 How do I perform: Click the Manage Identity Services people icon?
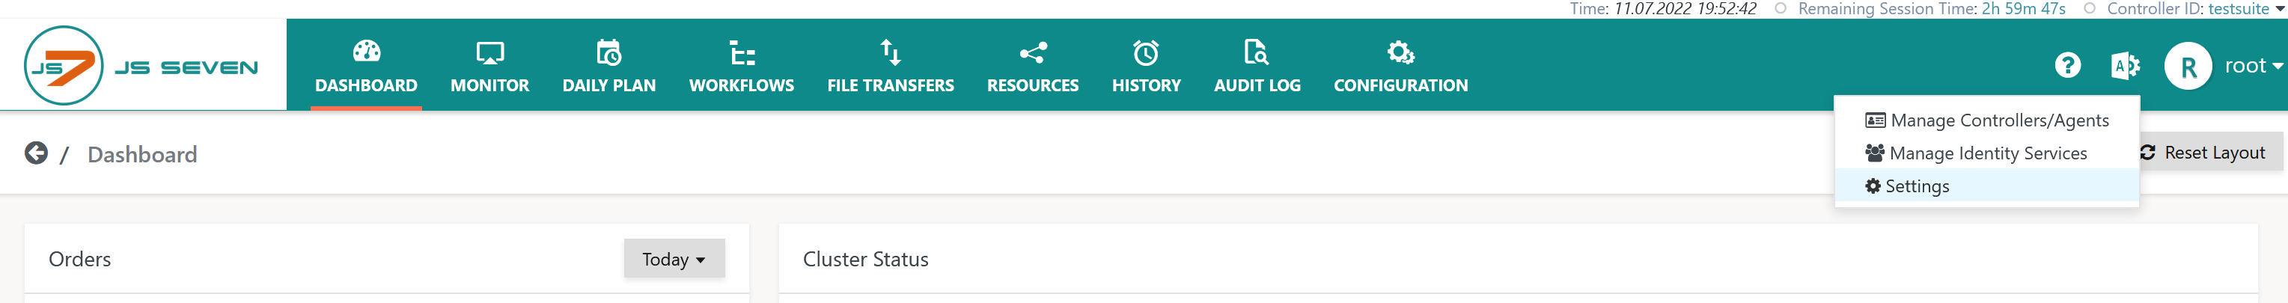point(1874,153)
